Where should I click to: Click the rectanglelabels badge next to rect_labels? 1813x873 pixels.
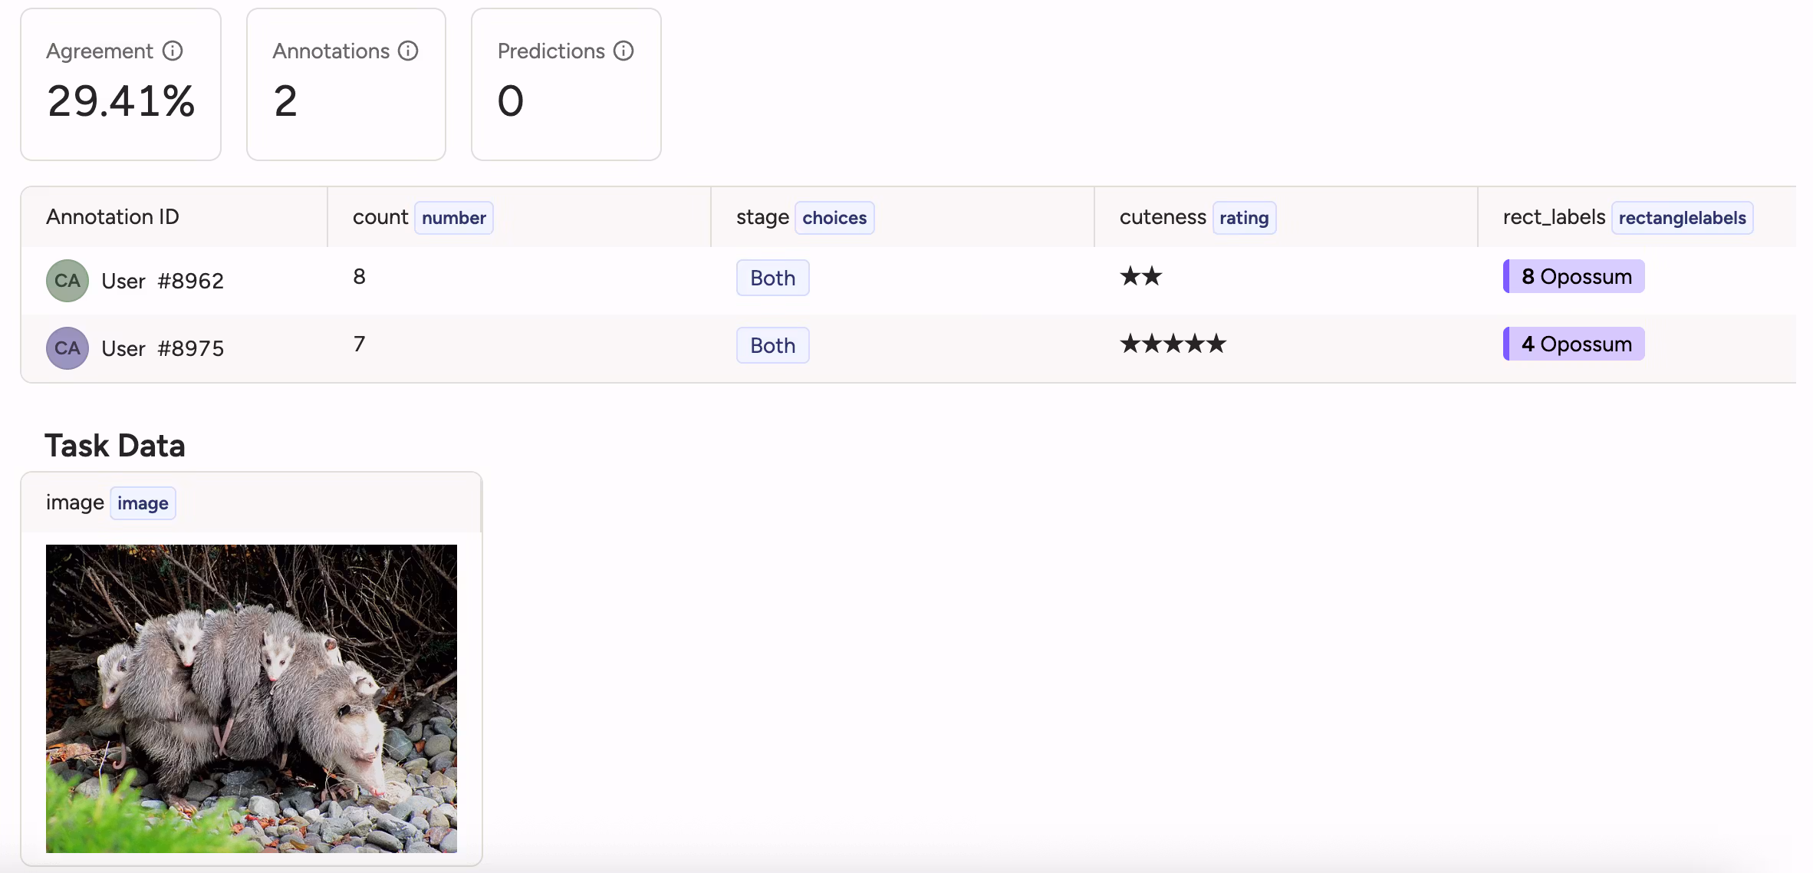pos(1682,218)
